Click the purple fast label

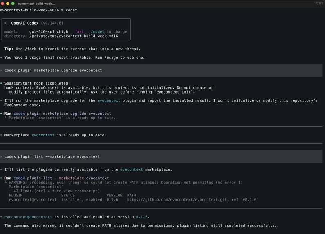[x=79, y=32]
